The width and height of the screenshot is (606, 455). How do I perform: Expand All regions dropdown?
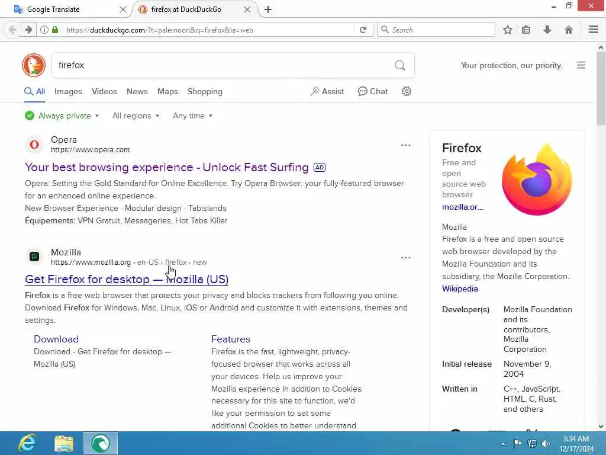tap(136, 116)
